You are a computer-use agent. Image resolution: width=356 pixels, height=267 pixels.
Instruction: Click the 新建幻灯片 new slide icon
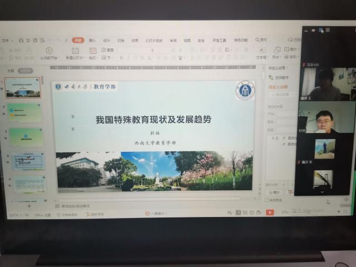(x=75, y=51)
